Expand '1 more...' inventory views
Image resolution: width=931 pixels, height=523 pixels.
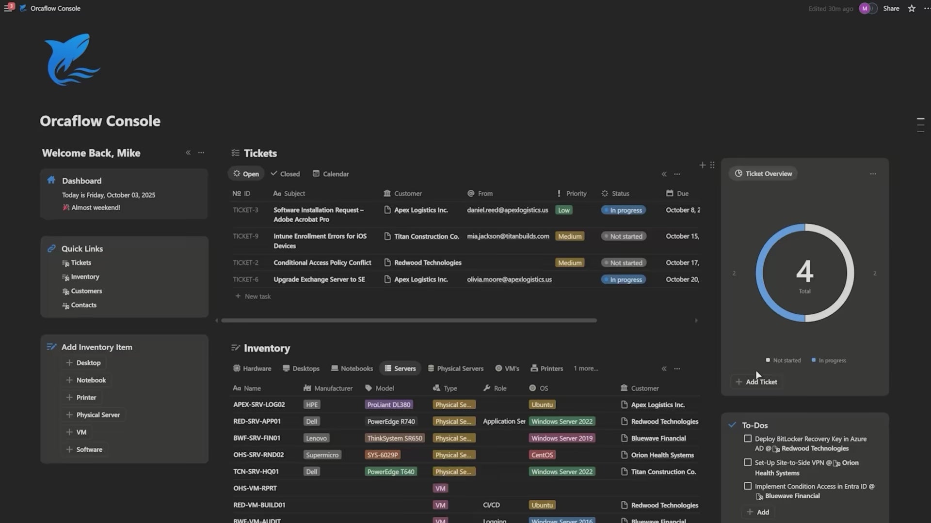tap(586, 369)
